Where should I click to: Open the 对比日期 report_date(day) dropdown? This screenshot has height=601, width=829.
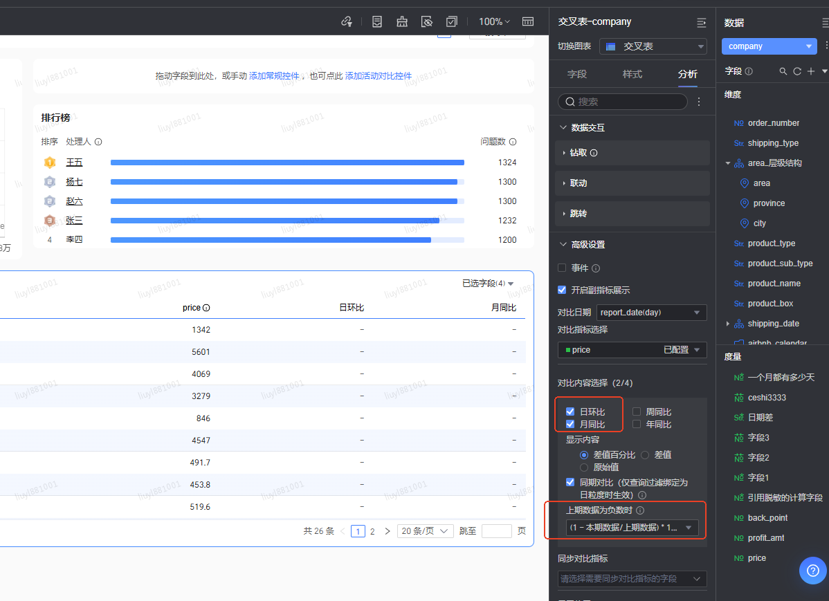(653, 312)
